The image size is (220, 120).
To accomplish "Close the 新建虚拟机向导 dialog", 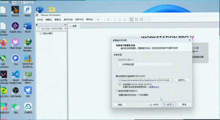I will [x=190, y=40].
